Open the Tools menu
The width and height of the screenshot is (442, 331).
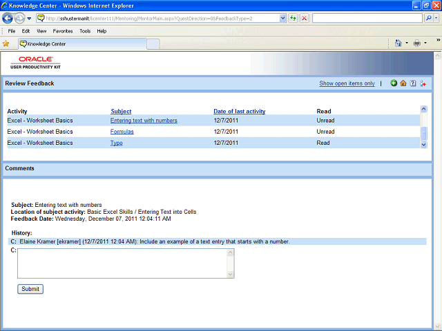click(85, 31)
